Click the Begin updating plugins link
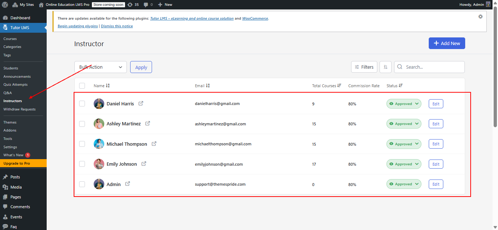The height and width of the screenshot is (230, 498). (x=78, y=26)
